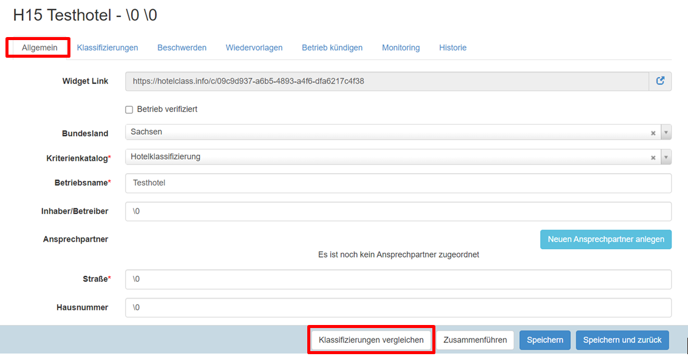Click the Zusammenführen button
Screen dimensions: 688x359
[475, 340]
